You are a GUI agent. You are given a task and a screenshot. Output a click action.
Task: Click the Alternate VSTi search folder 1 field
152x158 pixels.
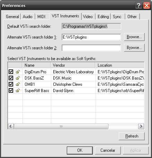[91, 37]
